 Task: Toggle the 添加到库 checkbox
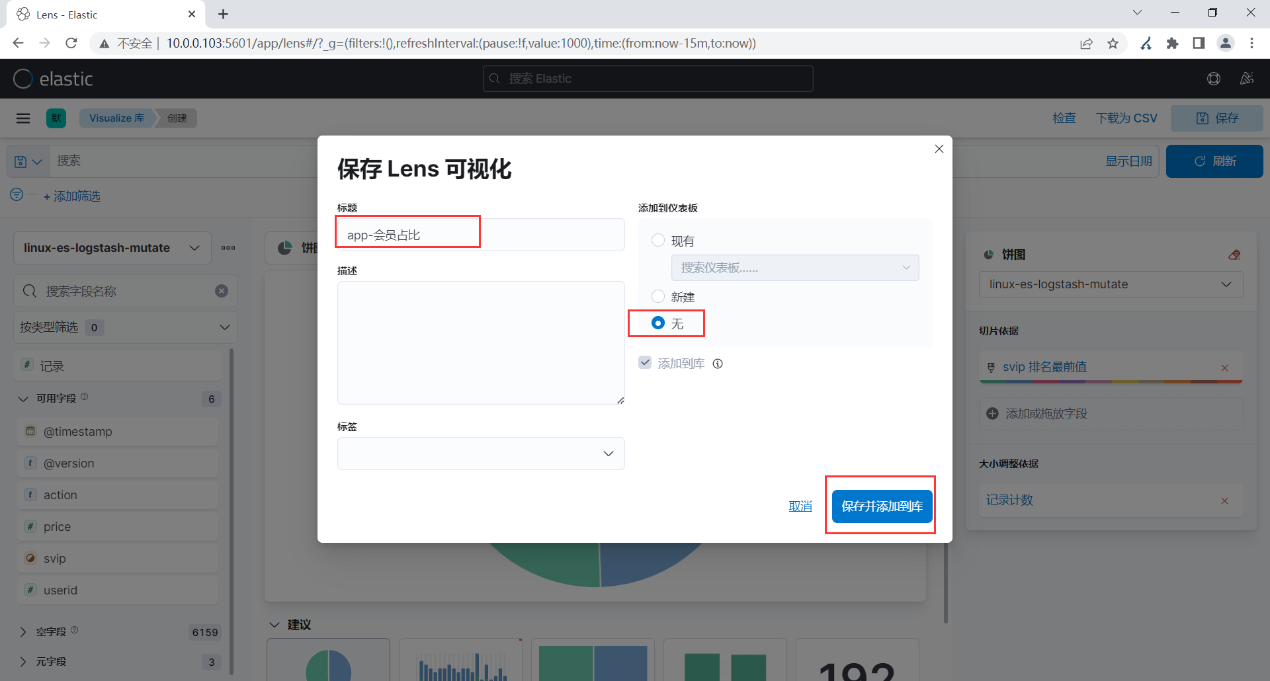[645, 362]
